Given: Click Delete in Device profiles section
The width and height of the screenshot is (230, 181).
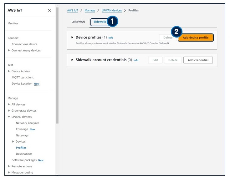Looking at the screenshot, I should click(168, 38).
